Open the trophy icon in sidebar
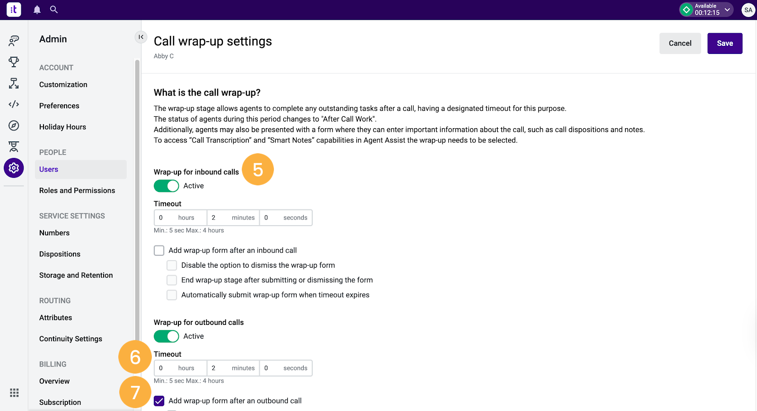Viewport: 757px width, 411px height. [x=14, y=61]
